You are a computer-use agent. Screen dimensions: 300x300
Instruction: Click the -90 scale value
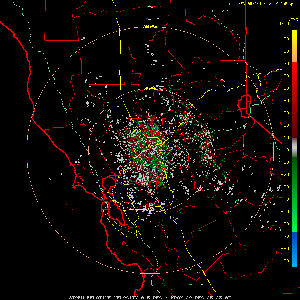285,261
